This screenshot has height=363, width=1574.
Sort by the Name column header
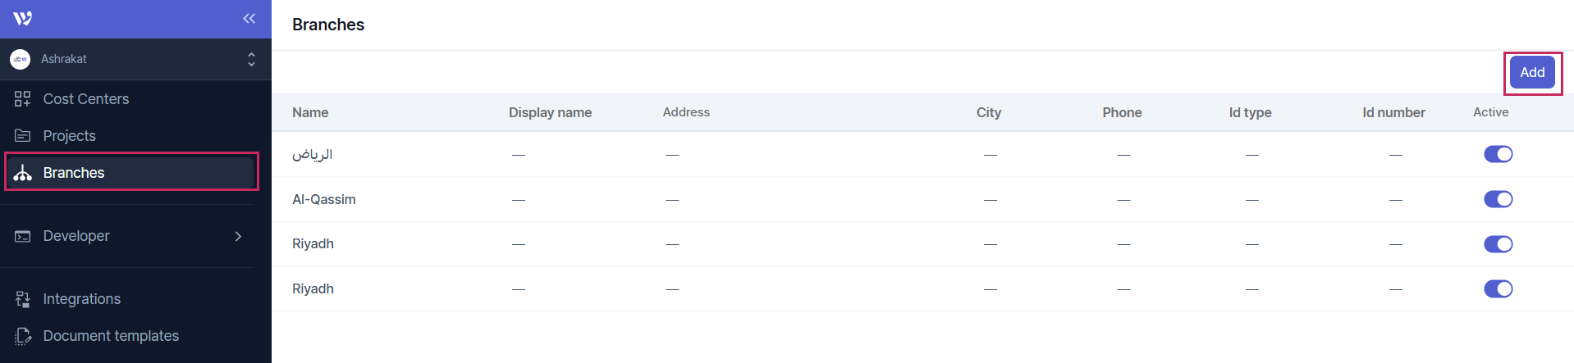[310, 112]
